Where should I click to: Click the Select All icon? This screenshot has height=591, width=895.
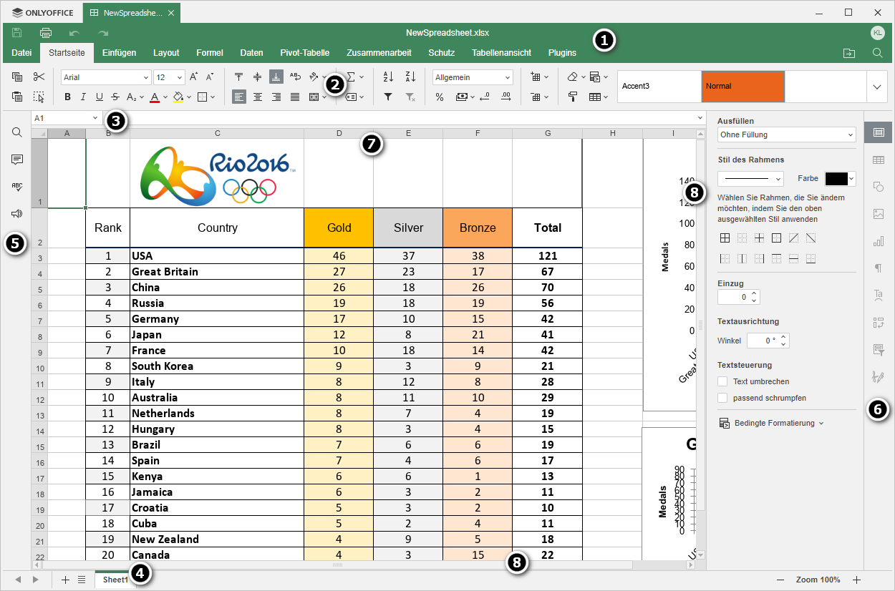click(x=39, y=97)
